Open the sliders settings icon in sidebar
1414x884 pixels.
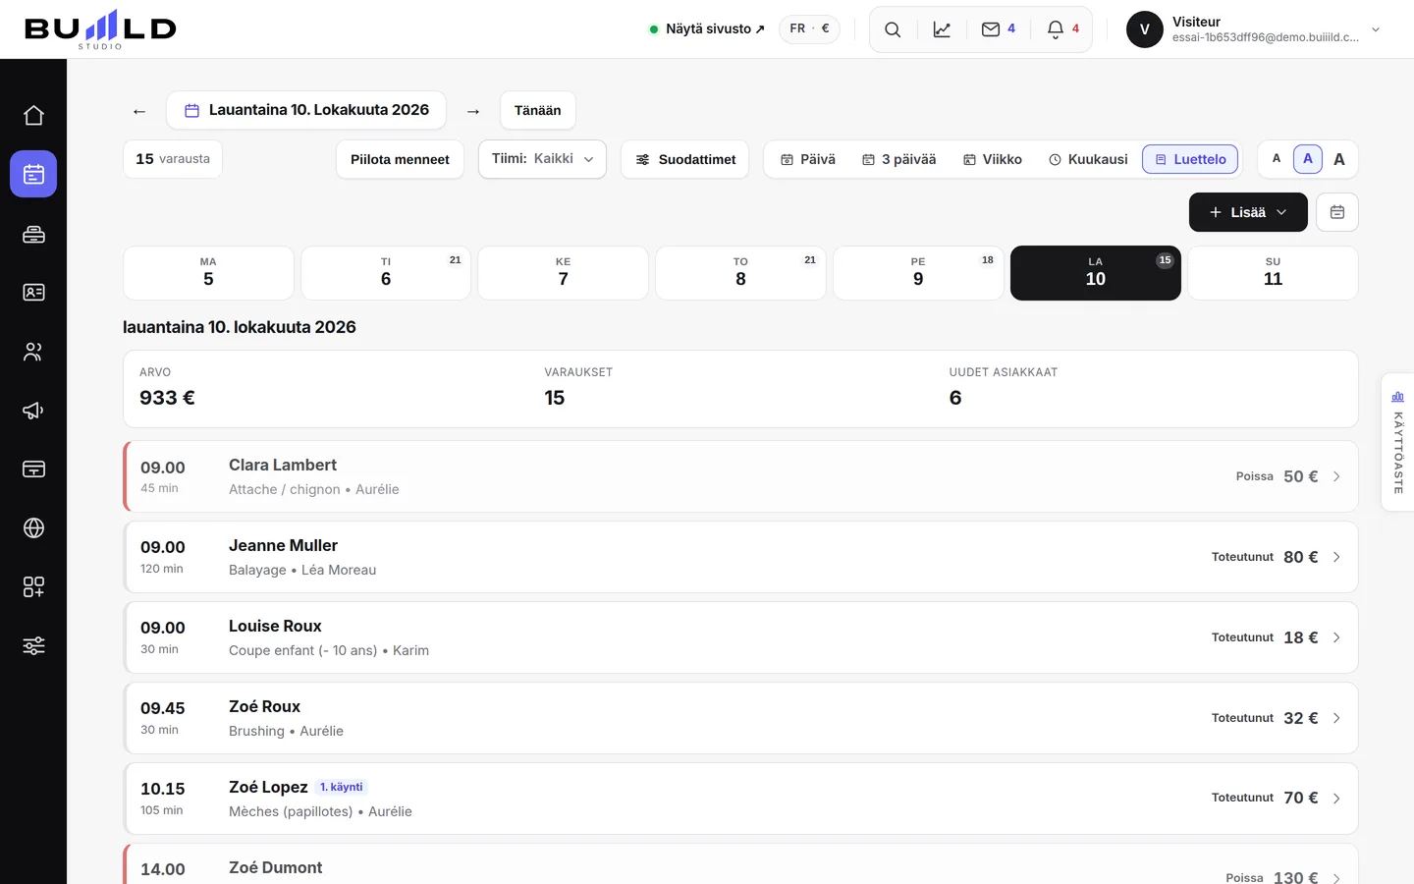pos(33,645)
